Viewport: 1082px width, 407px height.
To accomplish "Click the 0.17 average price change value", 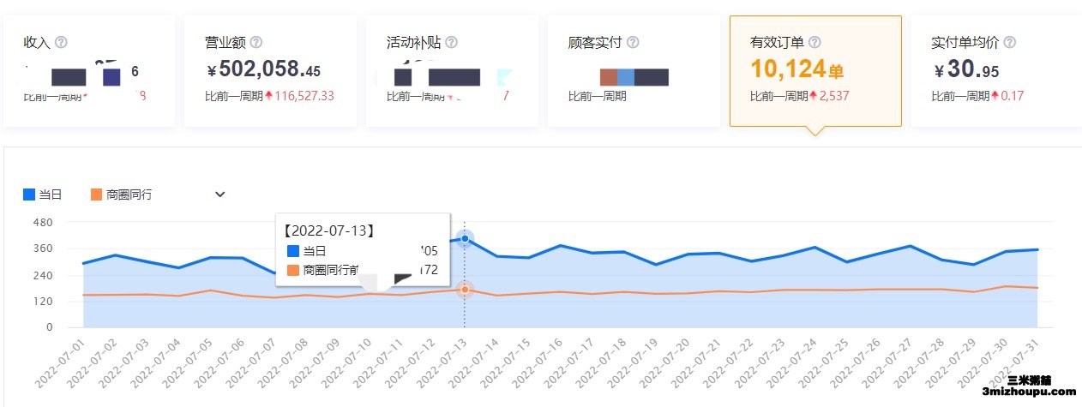I will [x=1013, y=96].
